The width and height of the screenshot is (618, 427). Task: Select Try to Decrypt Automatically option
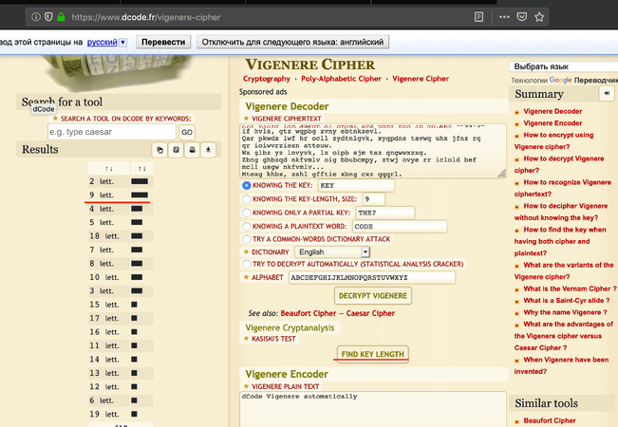coord(246,264)
